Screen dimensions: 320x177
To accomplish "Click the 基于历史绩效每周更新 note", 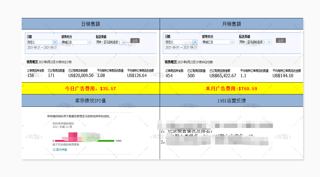I will click(x=66, y=145).
